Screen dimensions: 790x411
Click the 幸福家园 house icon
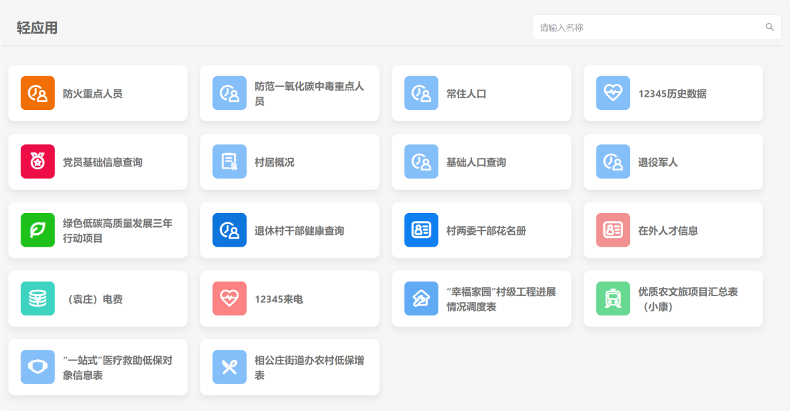pos(421,299)
